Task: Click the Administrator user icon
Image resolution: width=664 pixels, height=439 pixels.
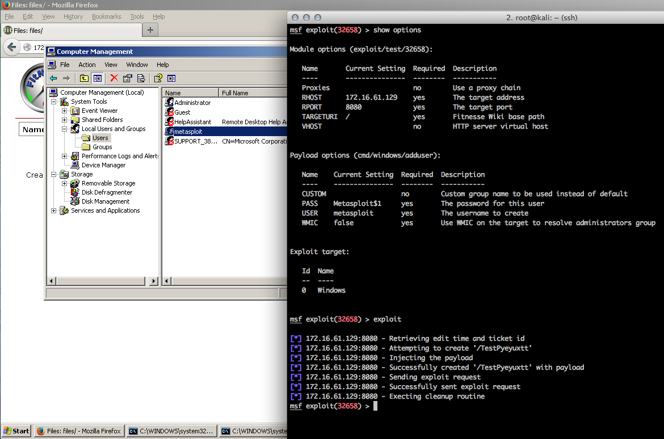Action: [x=169, y=103]
